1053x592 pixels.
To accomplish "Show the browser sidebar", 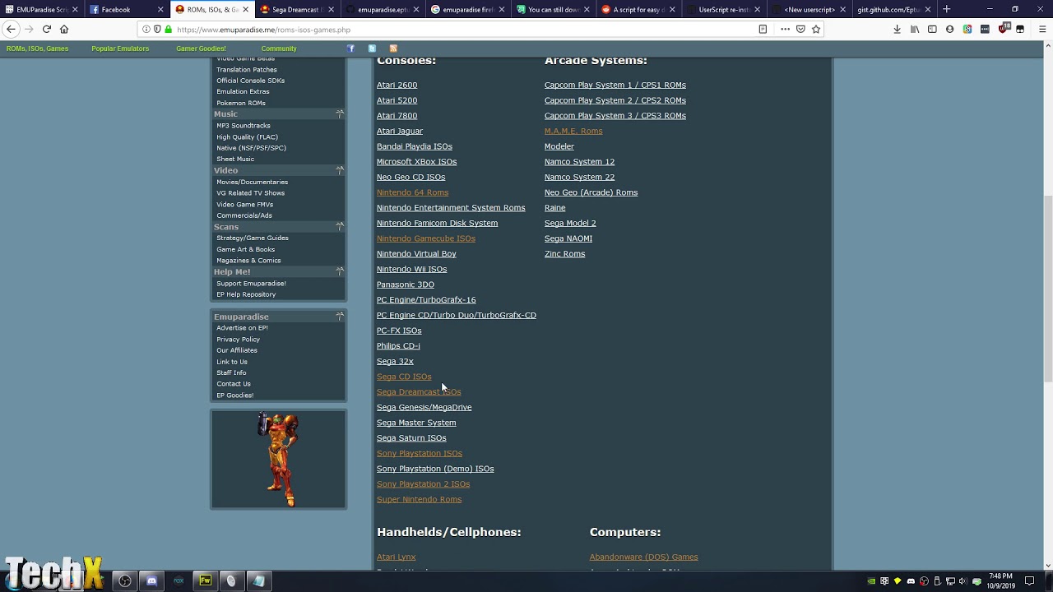I will click(x=932, y=29).
